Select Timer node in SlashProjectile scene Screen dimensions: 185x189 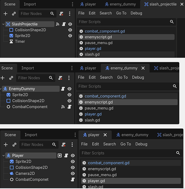point(20,42)
